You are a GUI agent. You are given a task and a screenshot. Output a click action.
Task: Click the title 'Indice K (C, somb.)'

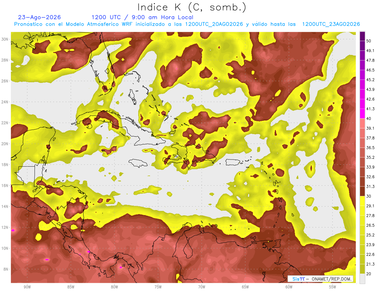tap(192, 8)
